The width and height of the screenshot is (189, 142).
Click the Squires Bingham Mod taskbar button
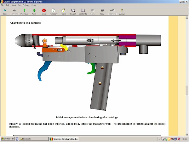point(64,139)
